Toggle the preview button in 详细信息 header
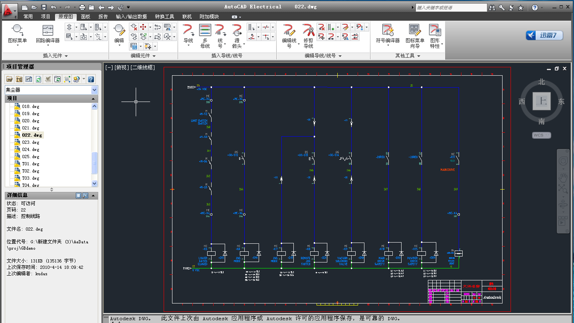Viewport: 574px width, 323px height. click(x=85, y=196)
